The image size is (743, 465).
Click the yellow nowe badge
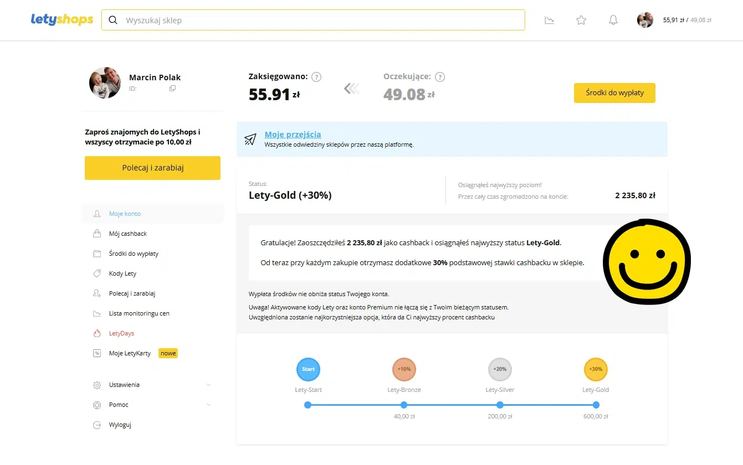click(168, 353)
